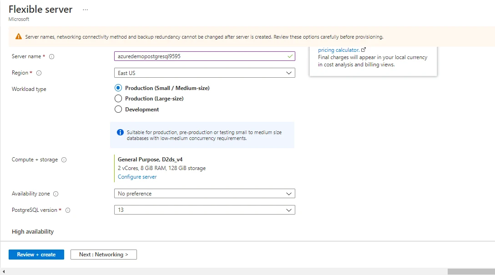
Task: Select Production (Large-size) workload type
Action: point(118,98)
